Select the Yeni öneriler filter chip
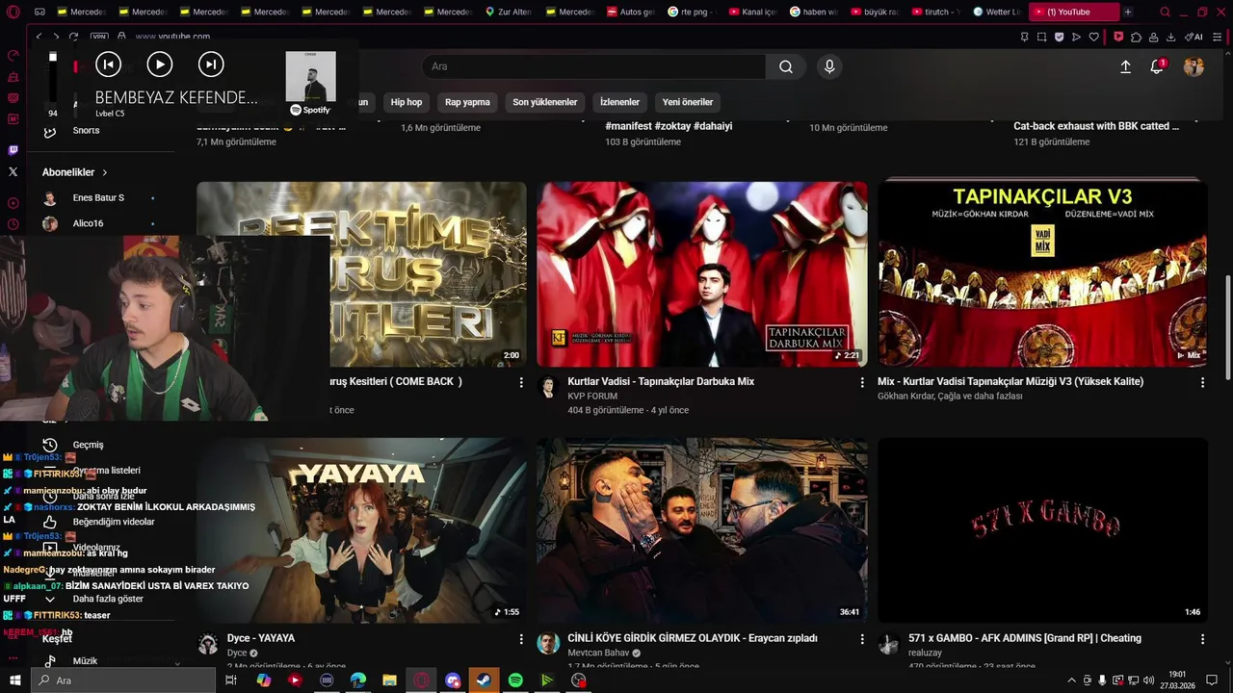Screen dimensions: 1233x693 688,102
